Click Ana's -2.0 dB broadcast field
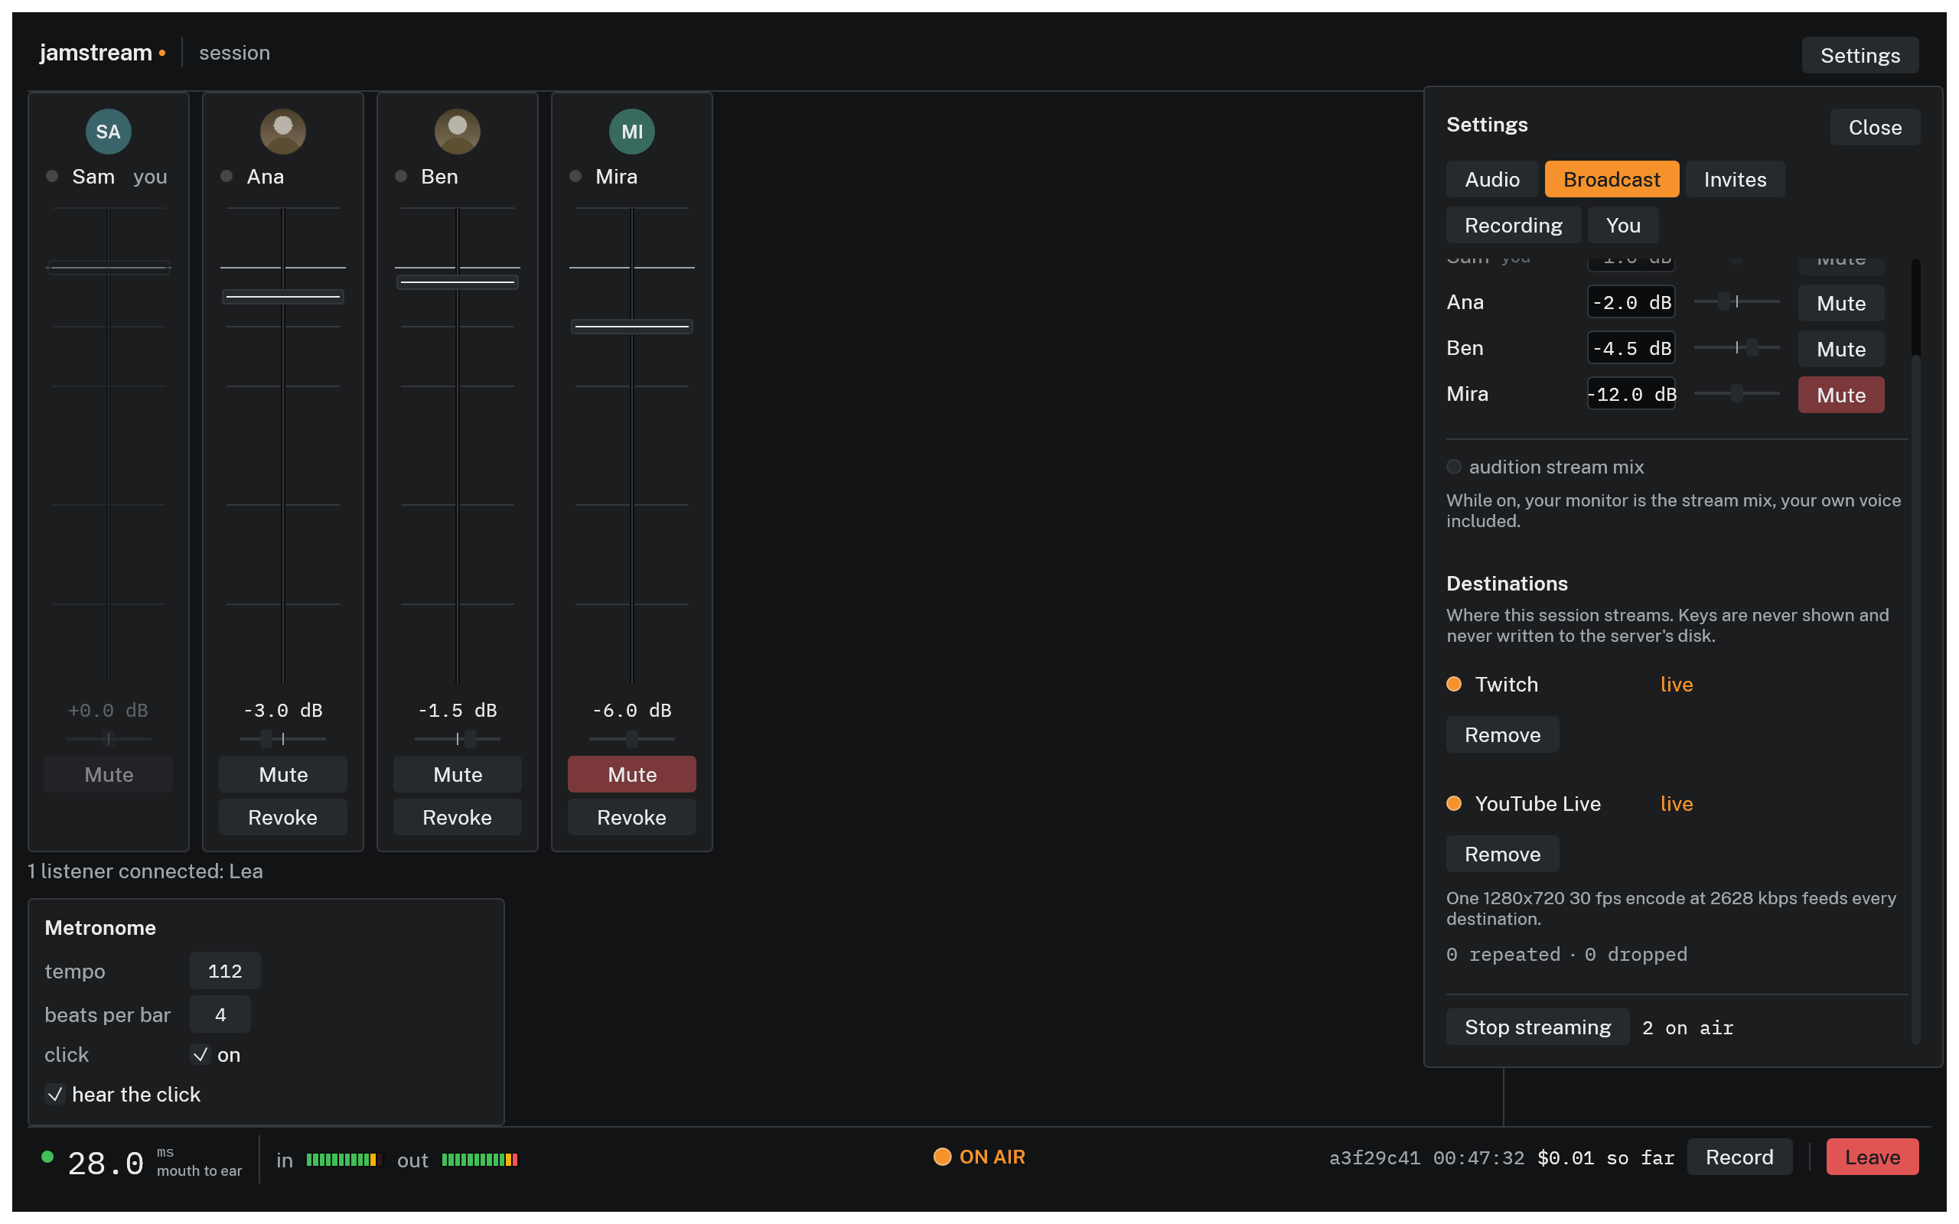Viewport: 1959px width, 1224px height. click(1631, 302)
